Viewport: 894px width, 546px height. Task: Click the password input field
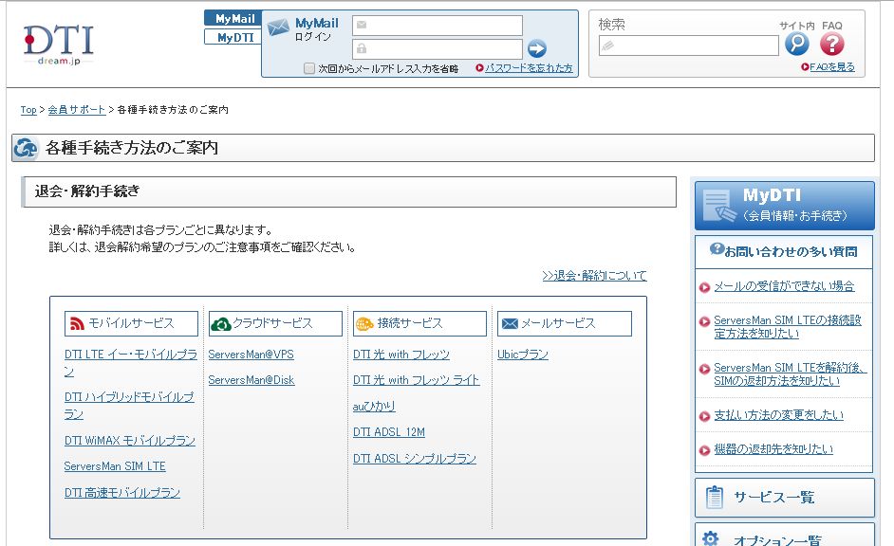(437, 48)
